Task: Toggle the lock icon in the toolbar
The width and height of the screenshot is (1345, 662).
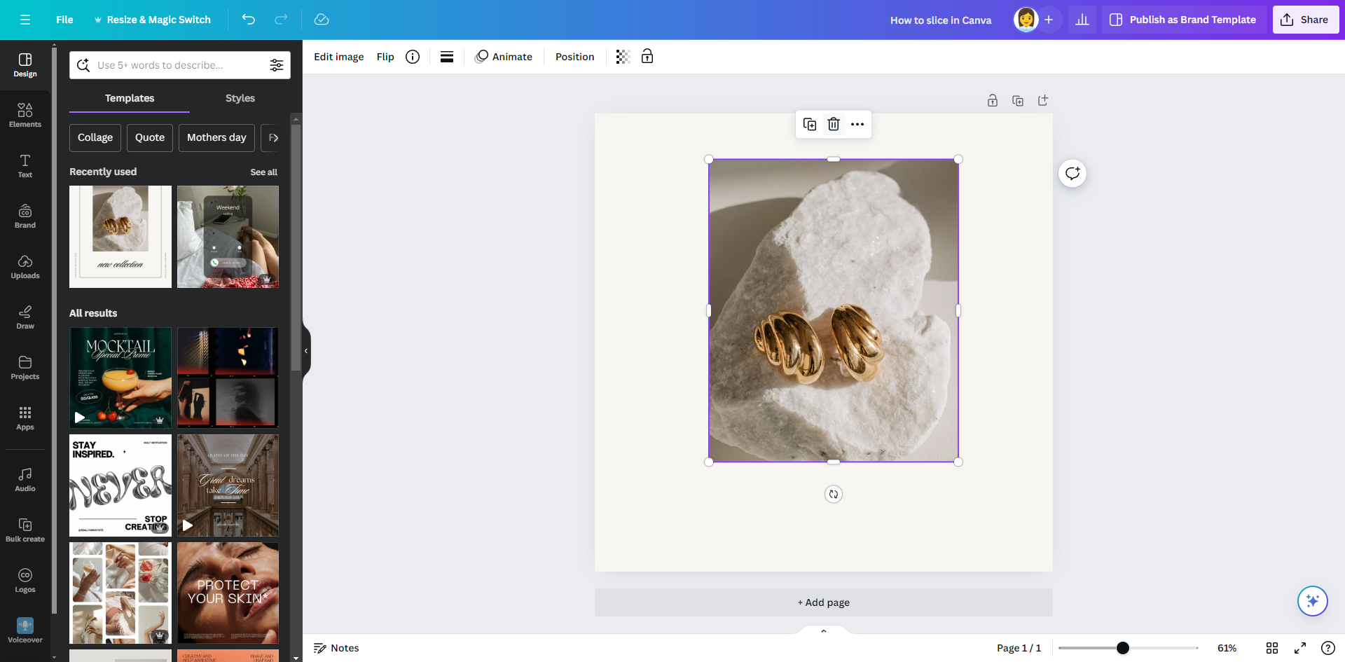Action: point(647,57)
